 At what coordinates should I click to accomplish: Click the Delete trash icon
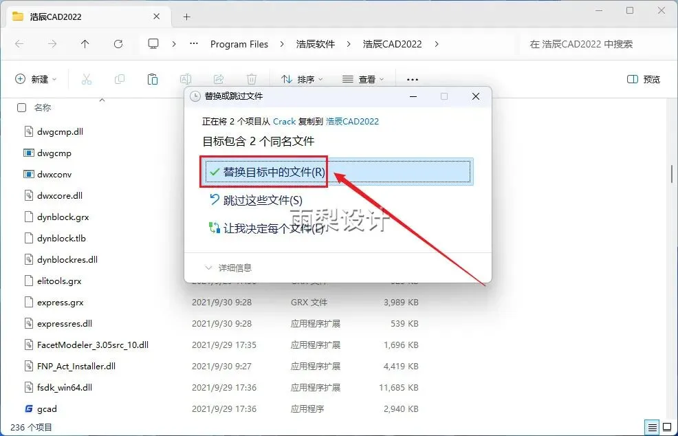(252, 79)
